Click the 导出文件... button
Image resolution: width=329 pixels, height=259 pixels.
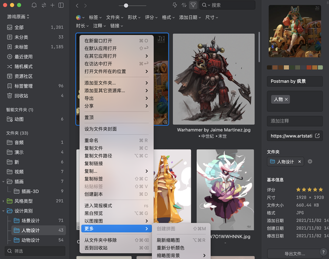point(294,253)
